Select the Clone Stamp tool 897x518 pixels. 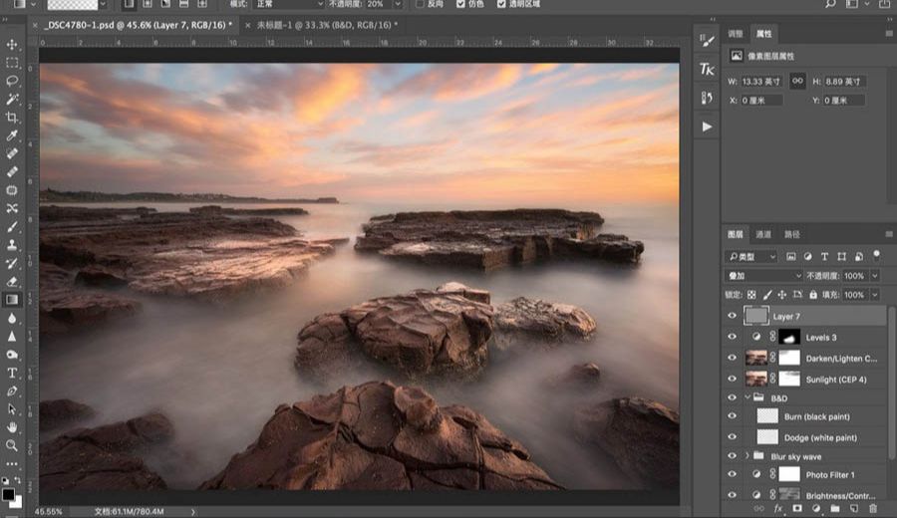[11, 245]
